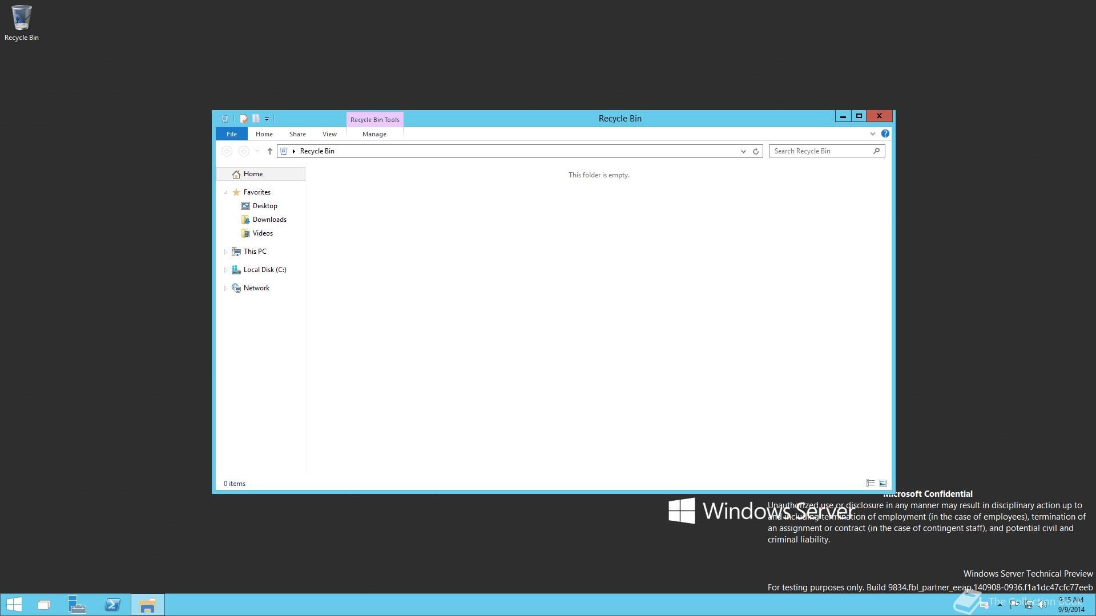Expand the Local Disk (C:) tree node
The width and height of the screenshot is (1096, 616).
(225, 270)
